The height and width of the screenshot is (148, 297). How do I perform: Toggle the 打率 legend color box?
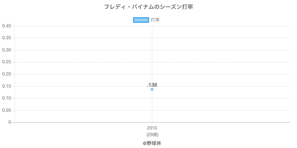click(141, 20)
